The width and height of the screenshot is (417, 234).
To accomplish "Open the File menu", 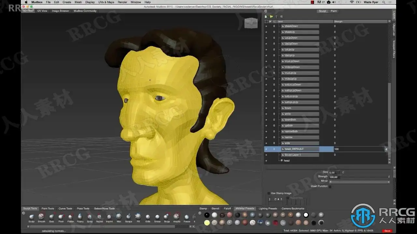I will 48,2.
